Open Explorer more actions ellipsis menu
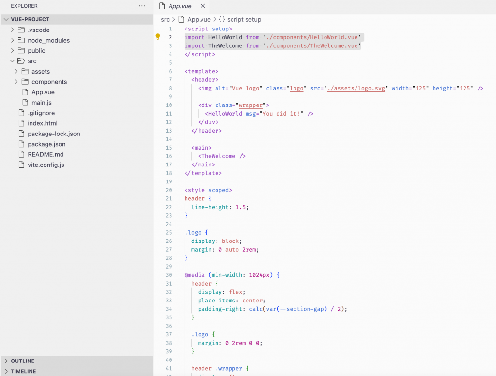The image size is (496, 376). (x=142, y=6)
